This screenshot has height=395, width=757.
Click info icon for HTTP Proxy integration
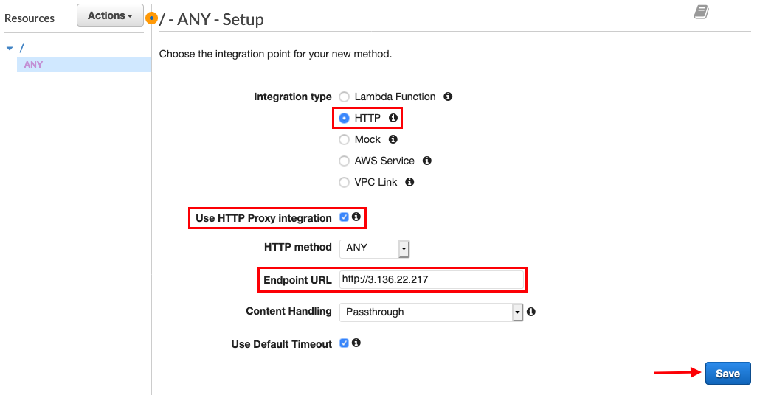(356, 217)
